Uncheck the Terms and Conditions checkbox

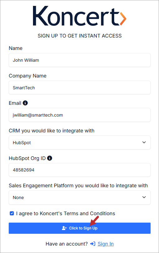(x=12, y=213)
